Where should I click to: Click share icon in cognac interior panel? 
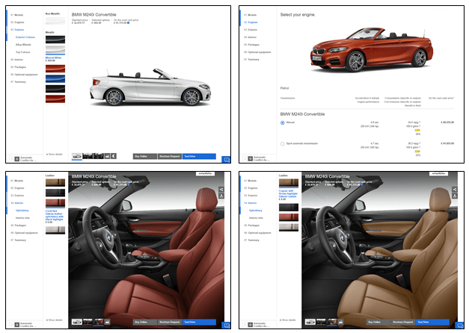(455, 189)
